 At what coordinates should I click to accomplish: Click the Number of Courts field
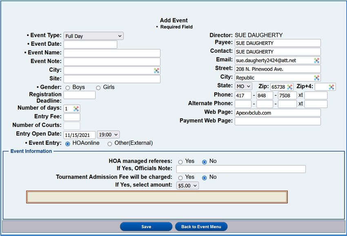[x=72, y=126]
